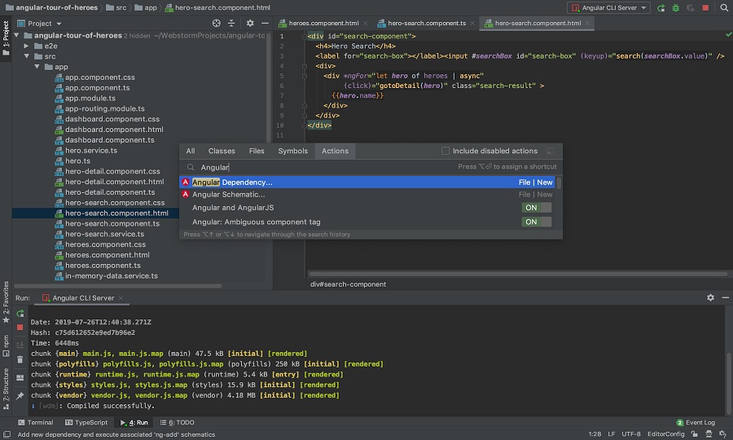This screenshot has height=440, width=733.
Task: Select Angular Schematic... action in results
Action: (228, 195)
